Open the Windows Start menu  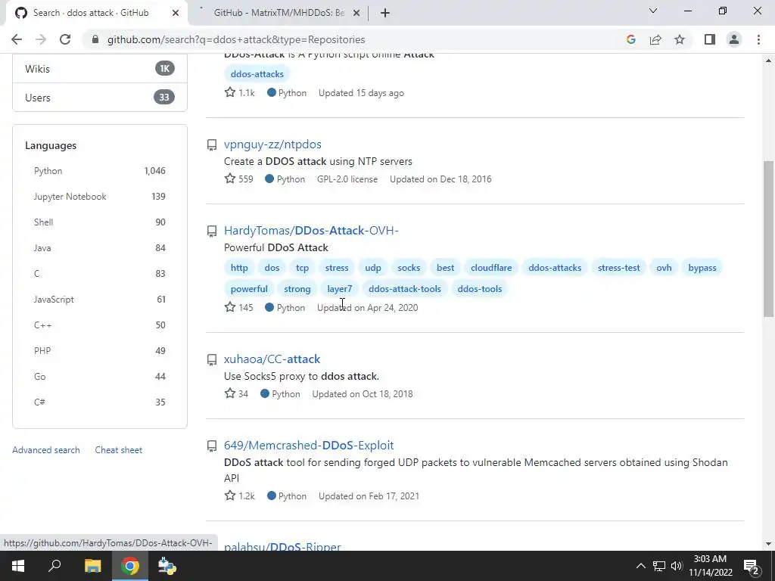coord(18,566)
